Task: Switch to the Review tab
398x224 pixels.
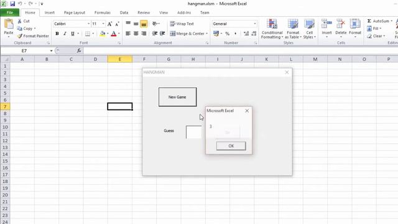Action: pos(144,12)
